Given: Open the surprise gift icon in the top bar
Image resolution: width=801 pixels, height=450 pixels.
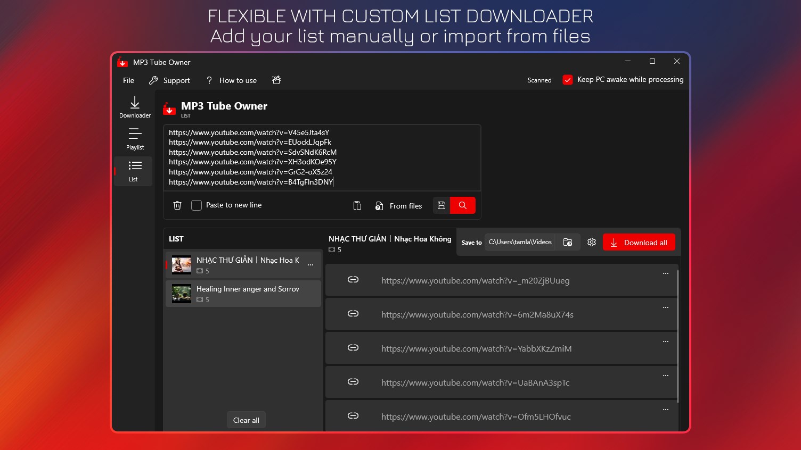Looking at the screenshot, I should click(276, 80).
